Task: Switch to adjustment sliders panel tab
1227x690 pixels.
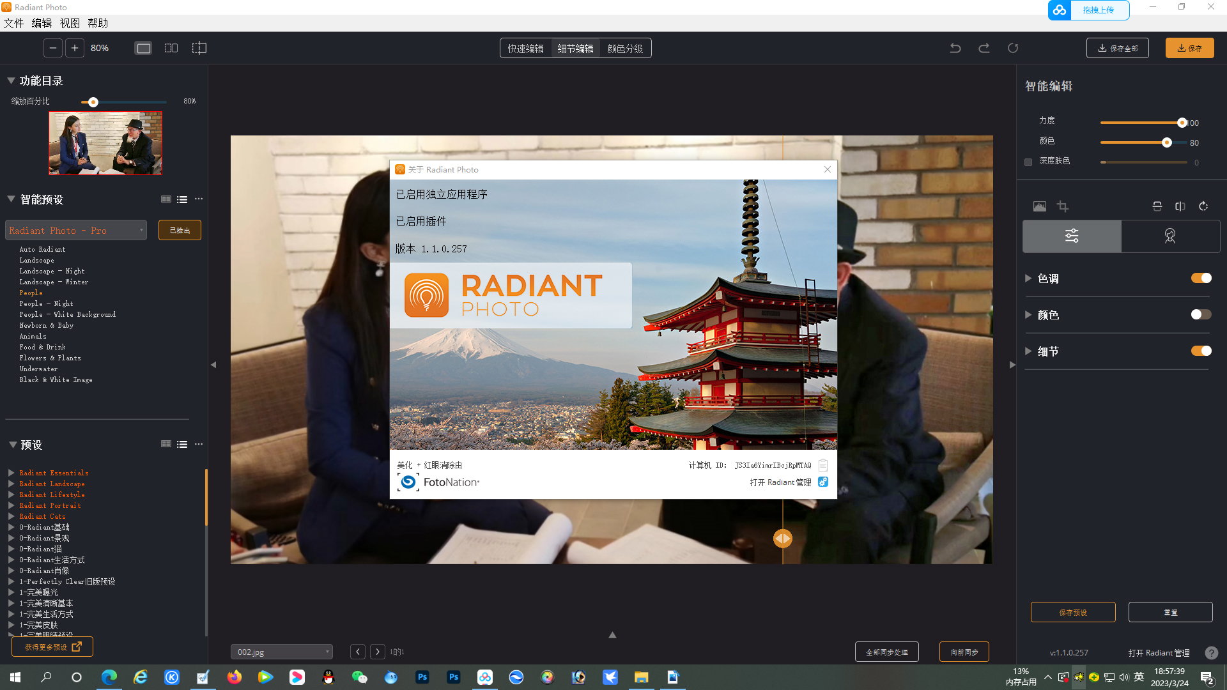Action: (1072, 236)
